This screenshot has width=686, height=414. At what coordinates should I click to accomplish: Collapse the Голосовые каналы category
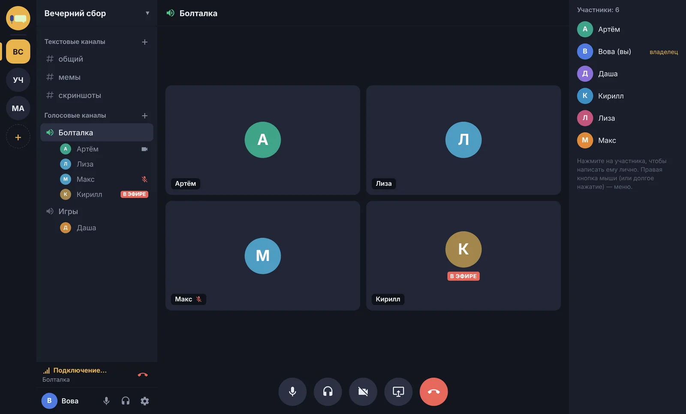[75, 115]
